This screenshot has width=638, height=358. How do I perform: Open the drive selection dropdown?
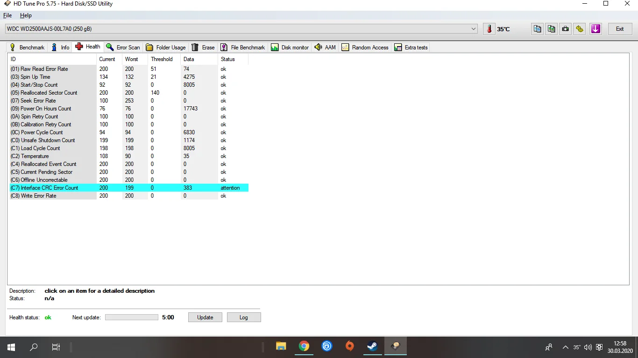pyautogui.click(x=241, y=29)
